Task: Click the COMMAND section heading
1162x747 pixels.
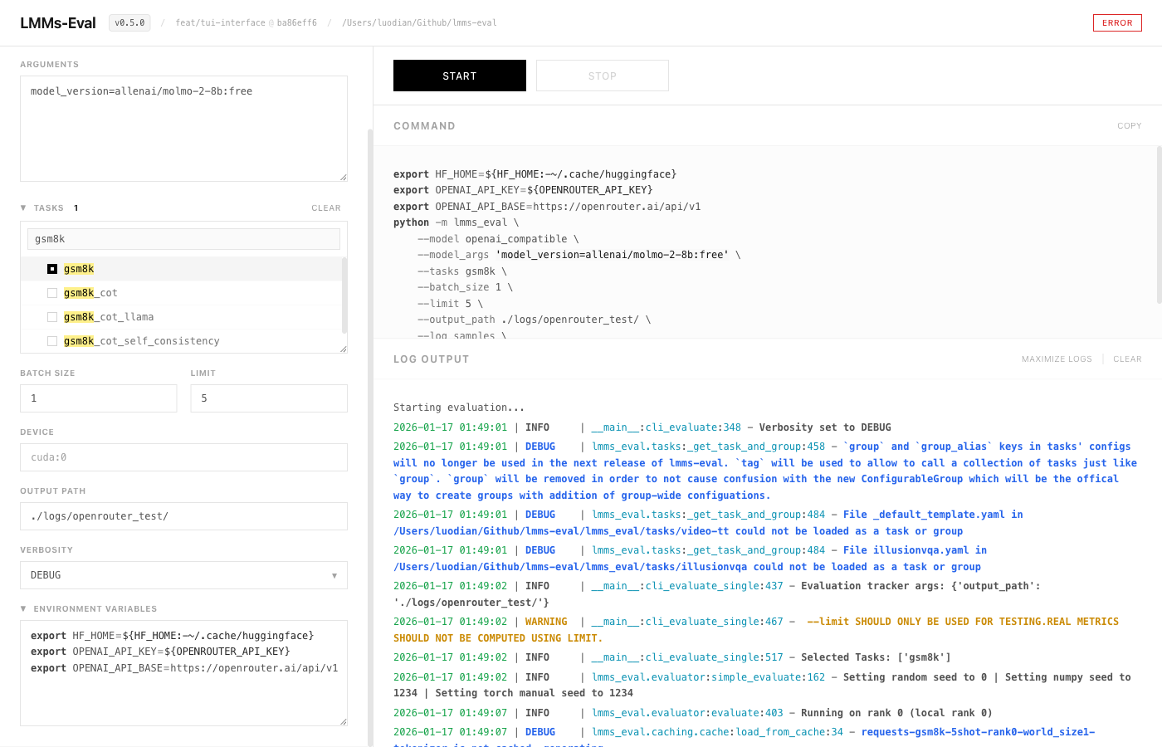Action: (x=424, y=126)
